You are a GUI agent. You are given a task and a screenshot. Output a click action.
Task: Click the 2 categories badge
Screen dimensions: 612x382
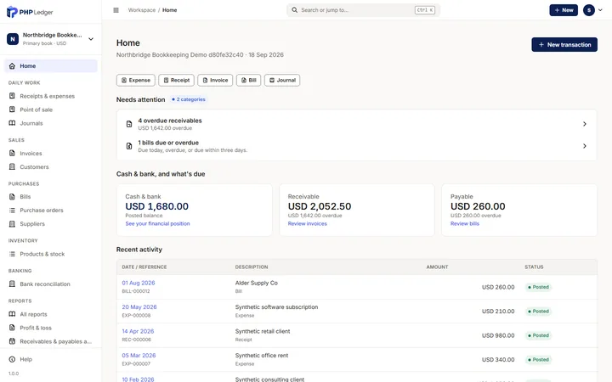tap(189, 99)
